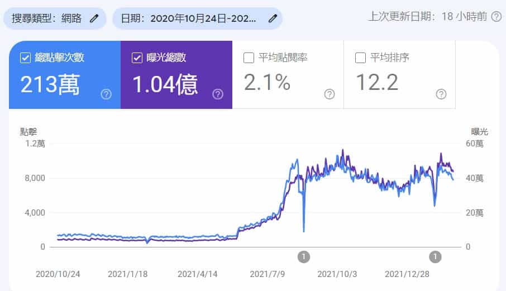This screenshot has width=506, height=291.
Task: Select the 1.04億 total impressions card
Action: point(176,75)
